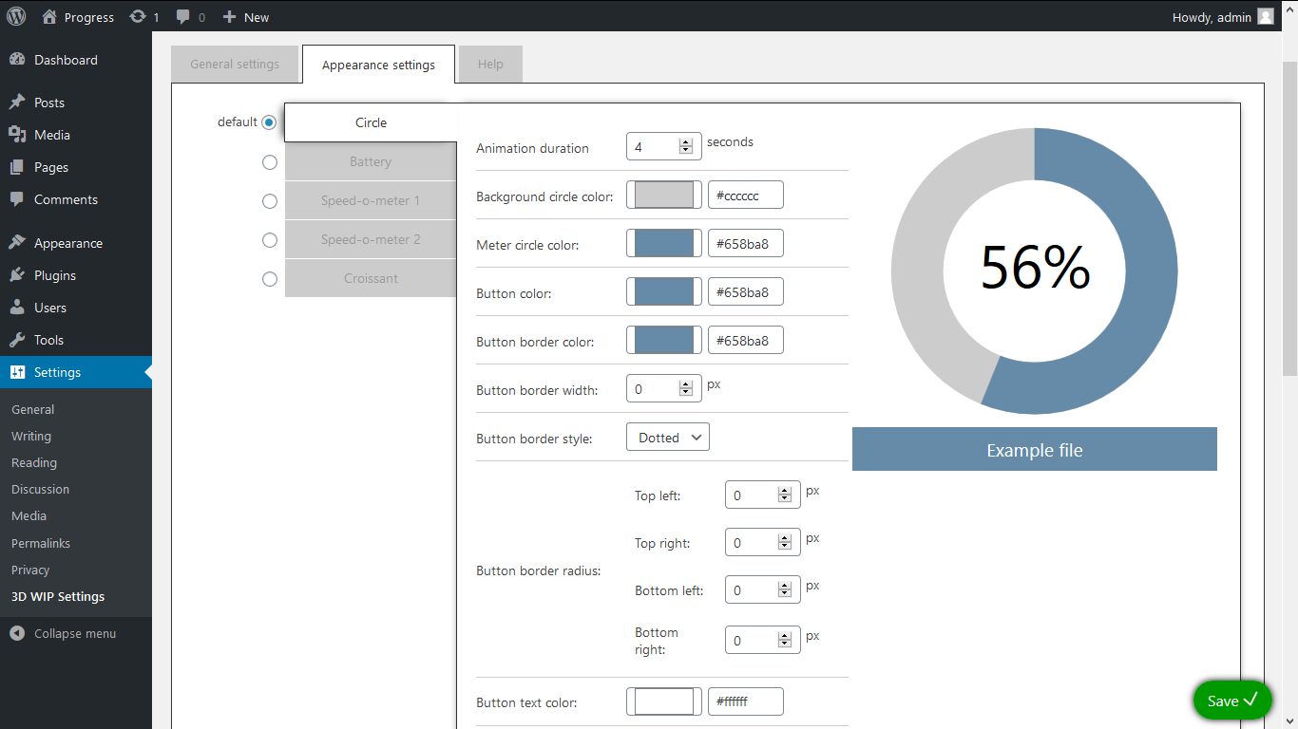
Task: Open the Reading settings link
Action: point(34,463)
